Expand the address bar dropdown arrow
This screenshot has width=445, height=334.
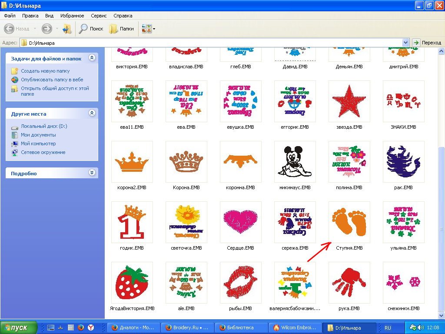coord(406,43)
